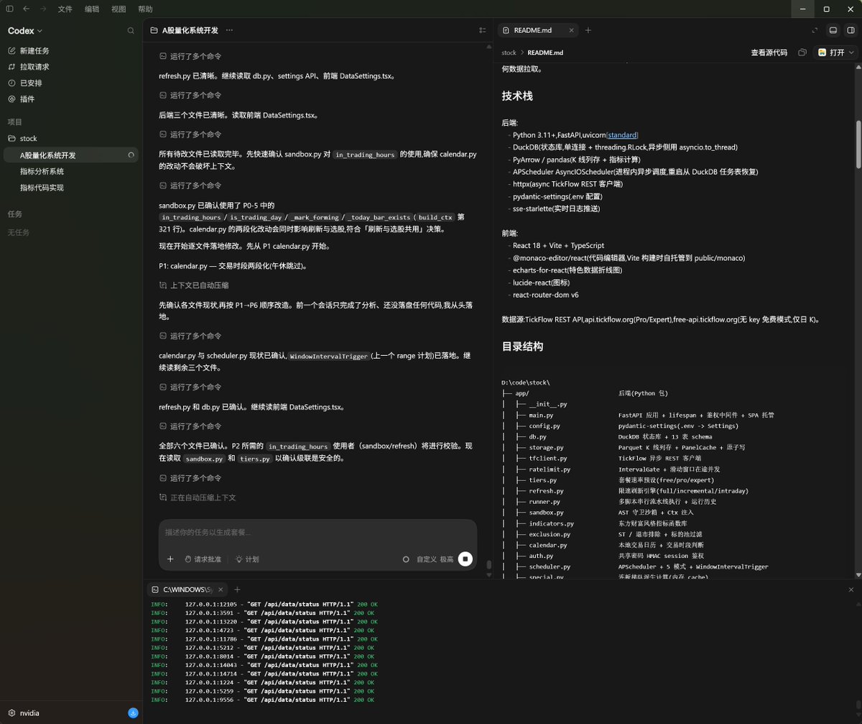Toggle the 计划 plan mode

point(247,559)
